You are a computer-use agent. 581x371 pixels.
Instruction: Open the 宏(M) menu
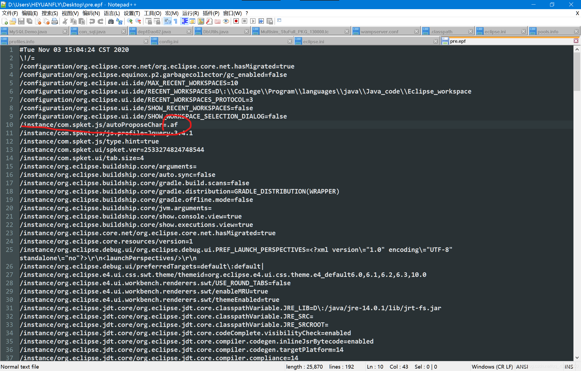(x=172, y=13)
